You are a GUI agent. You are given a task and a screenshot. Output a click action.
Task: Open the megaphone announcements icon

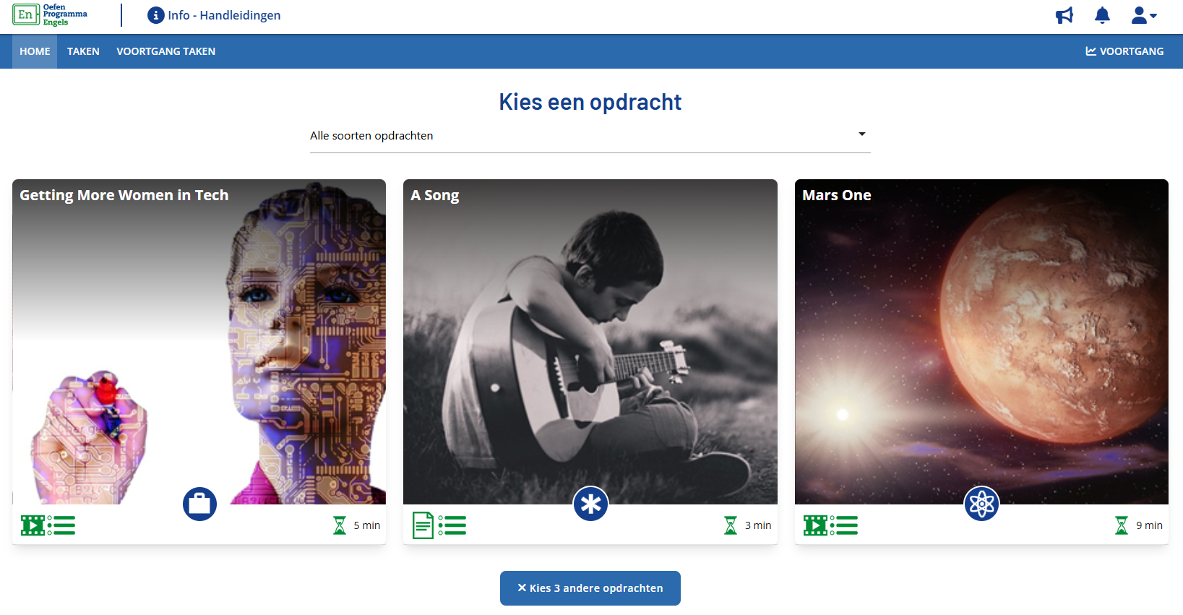[x=1064, y=15]
